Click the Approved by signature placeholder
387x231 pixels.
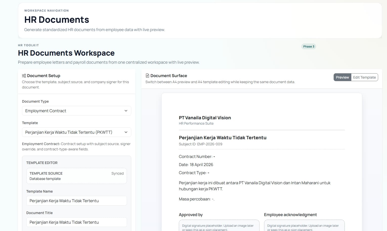219,226
